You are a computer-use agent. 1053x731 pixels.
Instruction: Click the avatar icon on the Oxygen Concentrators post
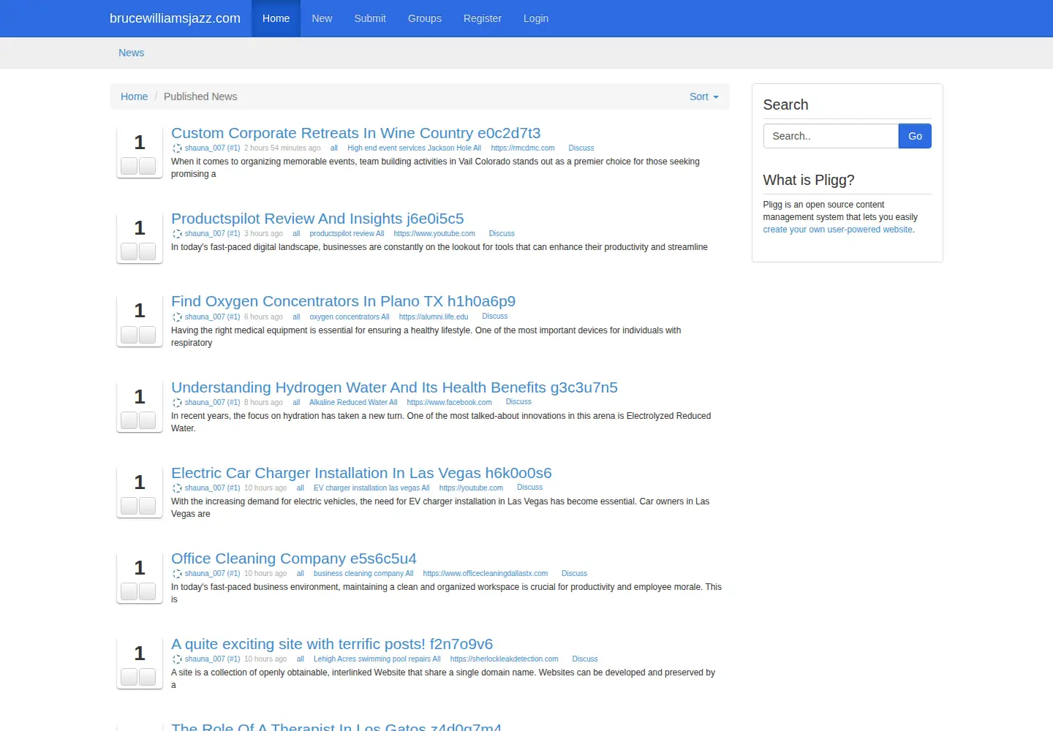pos(177,317)
